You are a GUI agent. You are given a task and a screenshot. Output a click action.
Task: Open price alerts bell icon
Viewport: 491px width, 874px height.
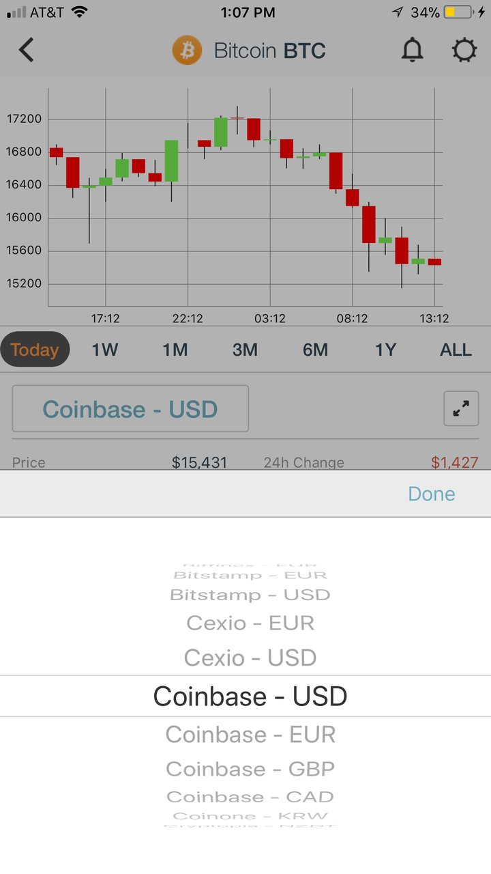click(x=412, y=51)
